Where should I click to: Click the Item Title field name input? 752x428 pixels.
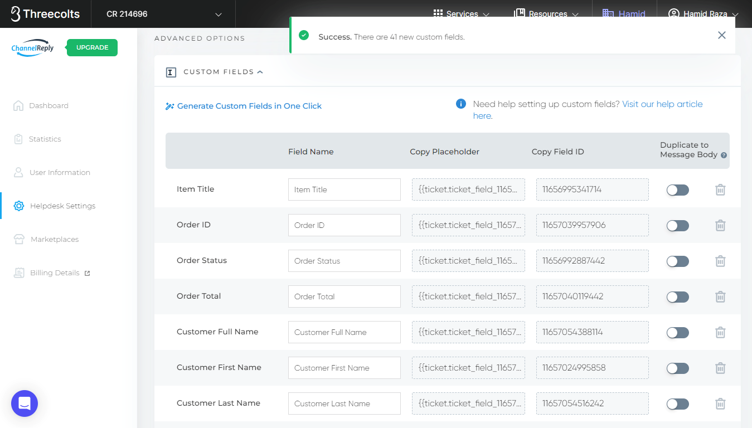(x=345, y=189)
